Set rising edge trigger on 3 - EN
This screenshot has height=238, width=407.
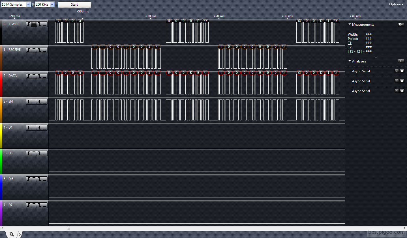point(29,102)
